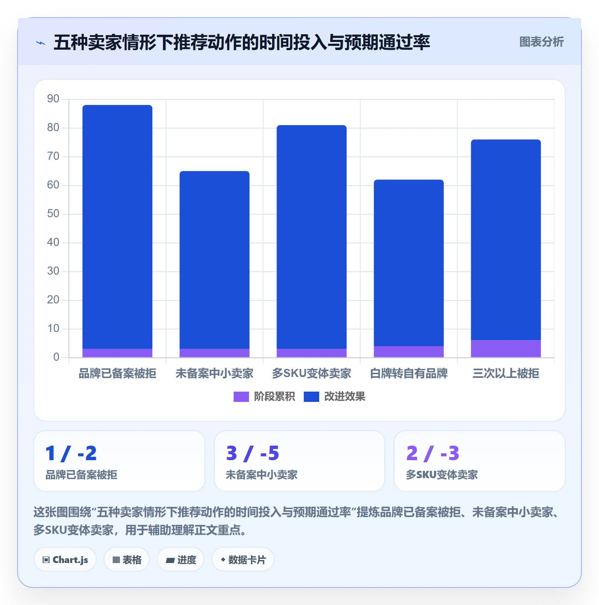This screenshot has width=599, height=605.
Task: Open the '3 / -5' 未备案中小卖家 data card
Action: pos(299,461)
